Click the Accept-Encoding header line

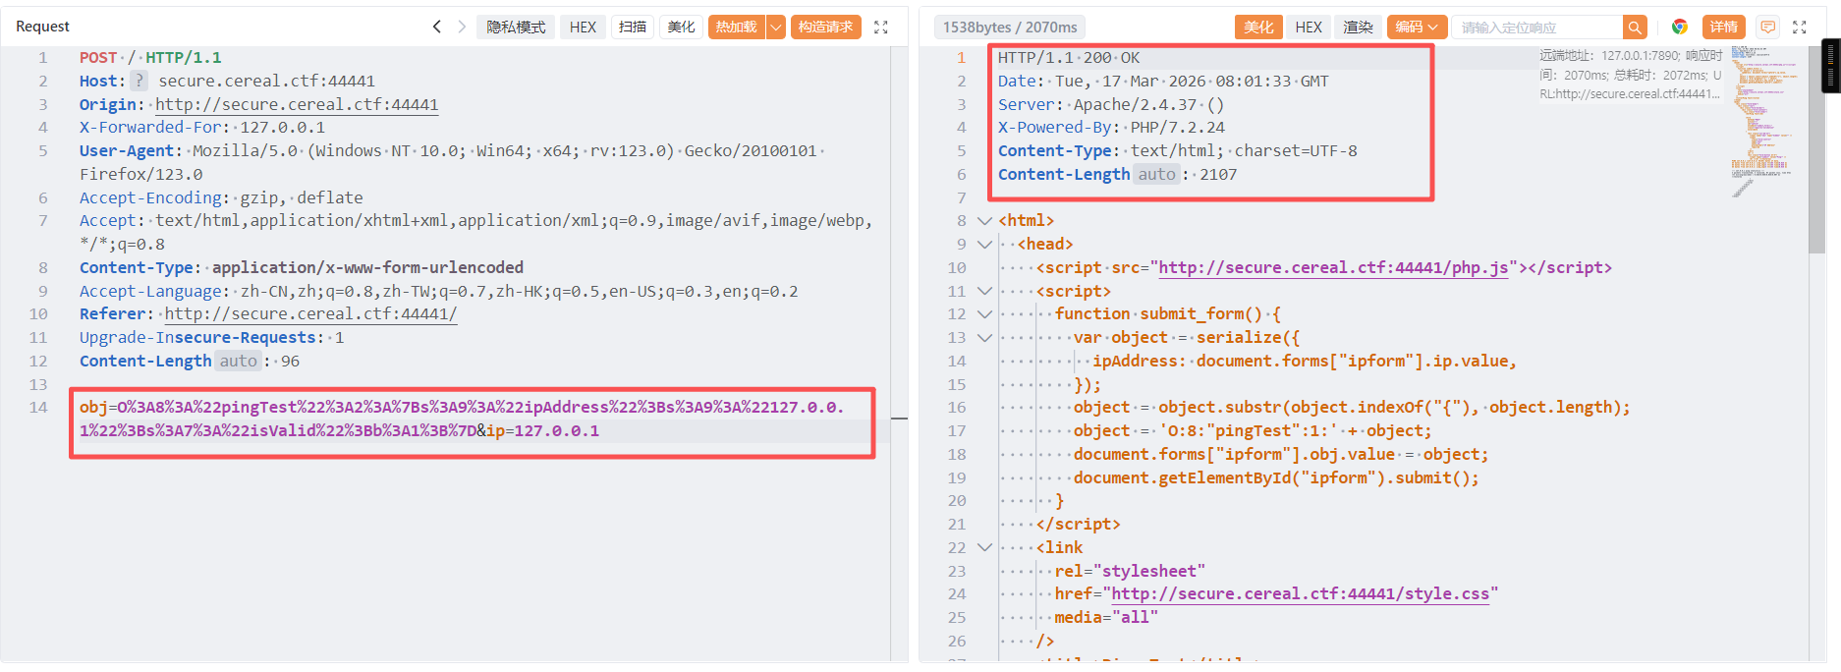(221, 197)
